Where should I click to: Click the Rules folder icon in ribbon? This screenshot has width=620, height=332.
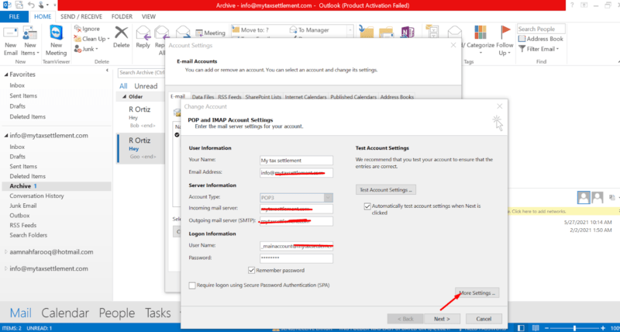pyautogui.click(x=387, y=33)
